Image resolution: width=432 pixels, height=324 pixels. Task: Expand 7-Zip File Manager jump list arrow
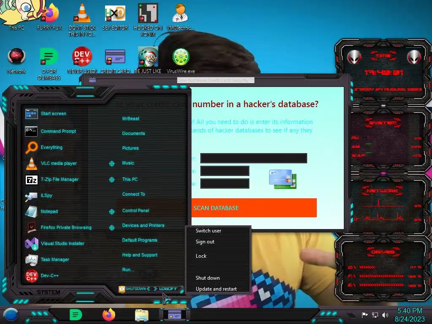coord(111,180)
